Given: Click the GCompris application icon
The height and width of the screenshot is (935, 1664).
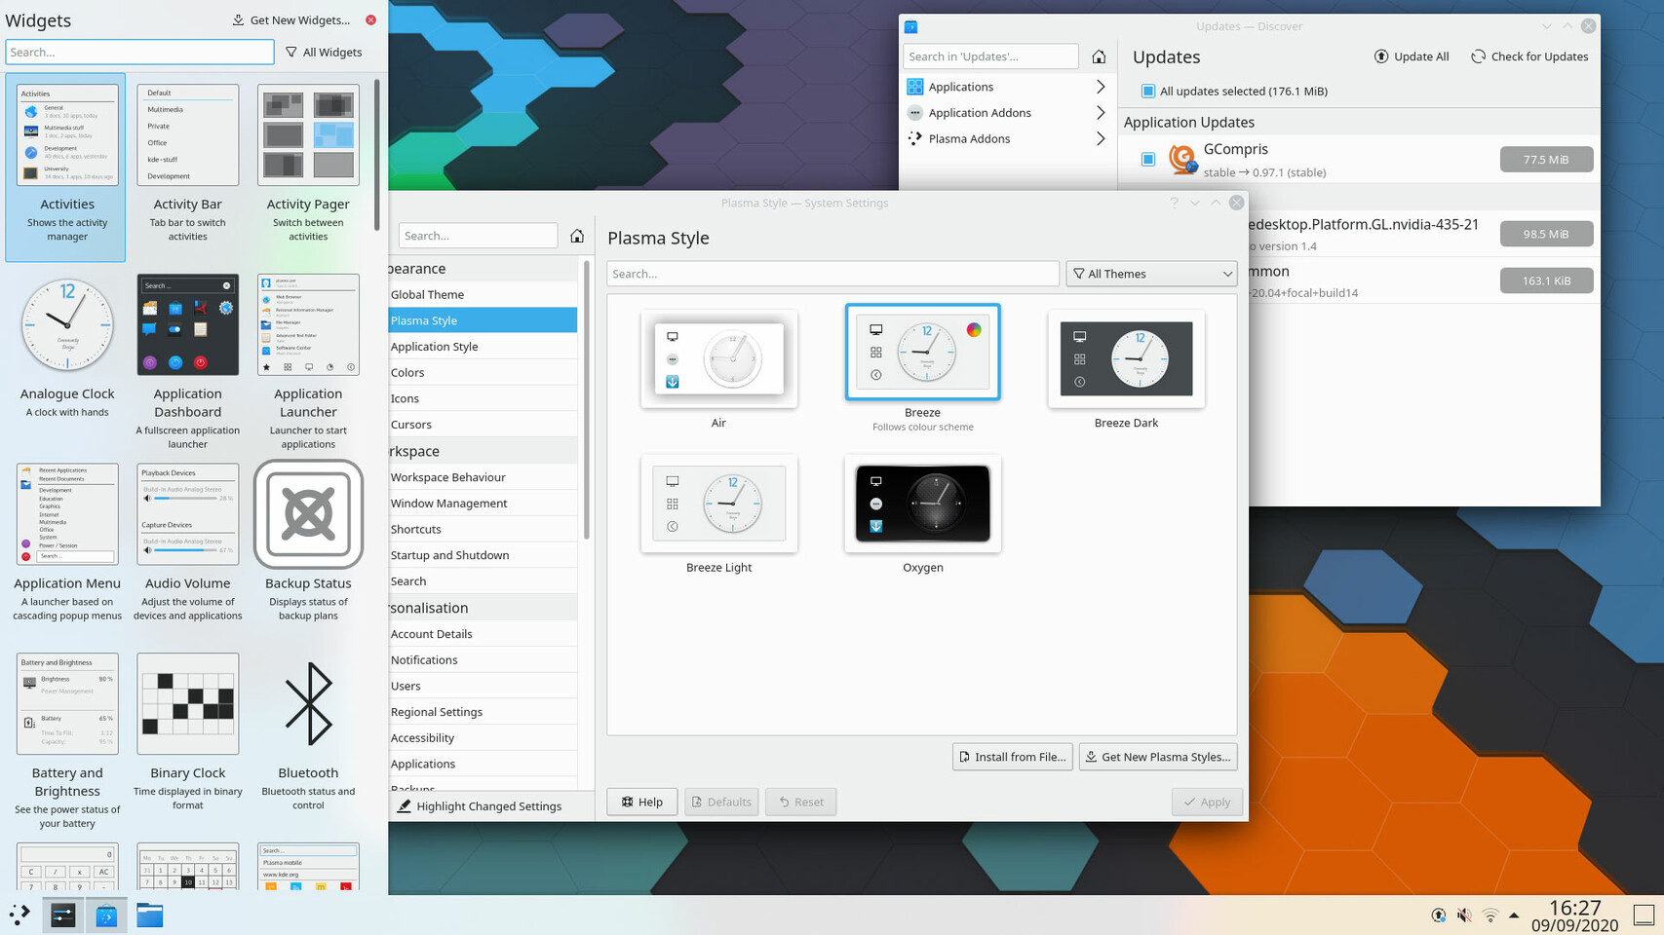Looking at the screenshot, I should point(1182,159).
